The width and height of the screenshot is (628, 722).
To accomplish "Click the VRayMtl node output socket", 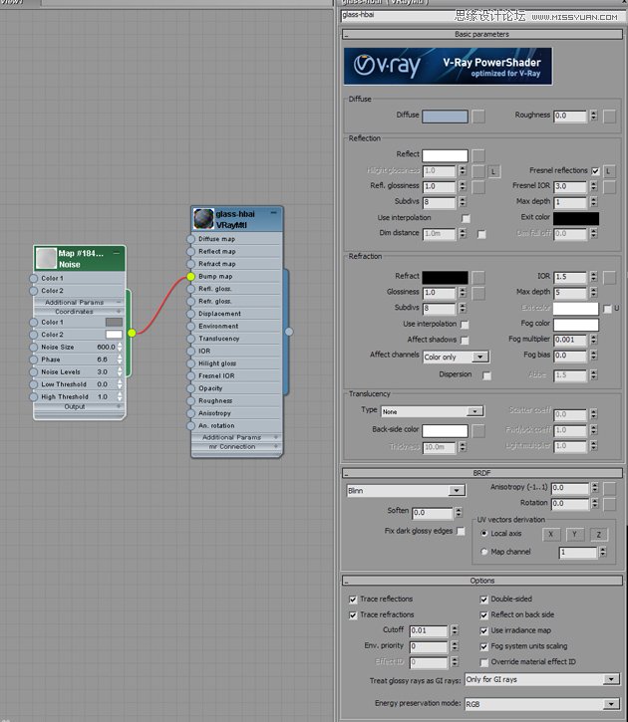I will click(x=289, y=332).
